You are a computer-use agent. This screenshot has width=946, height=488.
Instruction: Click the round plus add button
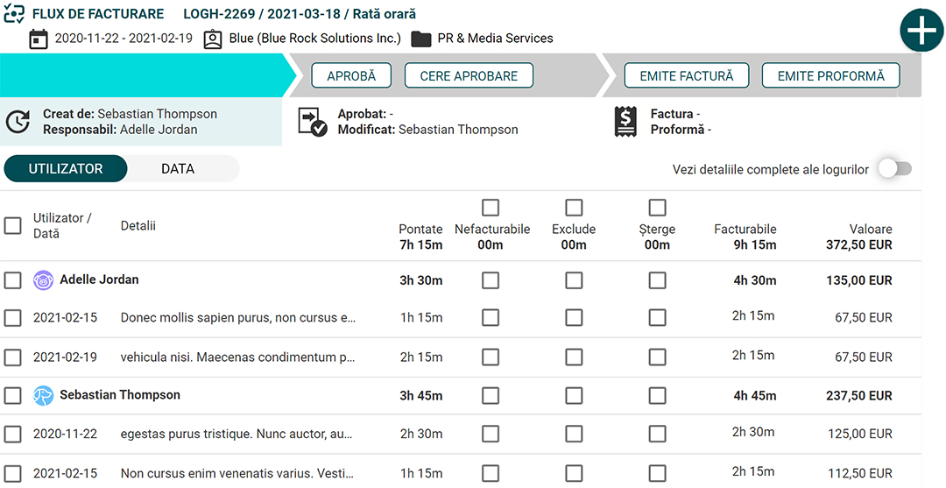[x=921, y=31]
